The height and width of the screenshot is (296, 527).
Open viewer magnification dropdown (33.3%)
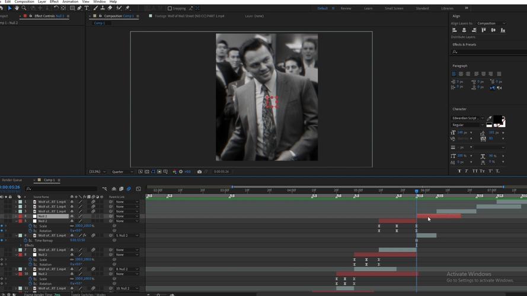[97, 172]
